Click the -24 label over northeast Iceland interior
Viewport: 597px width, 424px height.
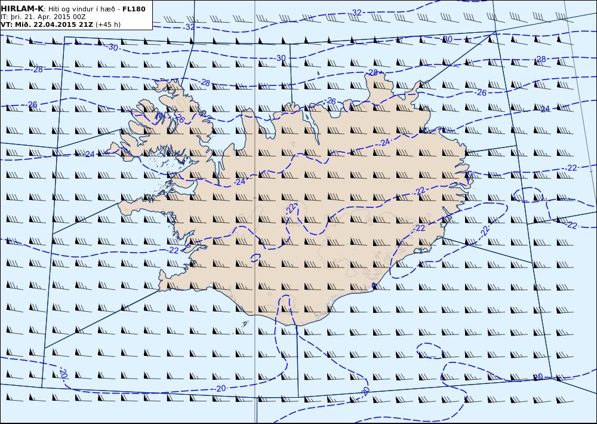[385, 143]
